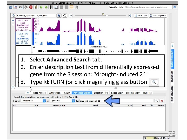Switch to the Graph tab
Screen dimensions: 187x140
(67, 93)
